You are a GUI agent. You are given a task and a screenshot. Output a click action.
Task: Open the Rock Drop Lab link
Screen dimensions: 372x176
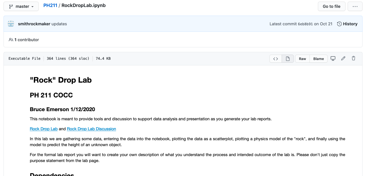click(x=44, y=129)
